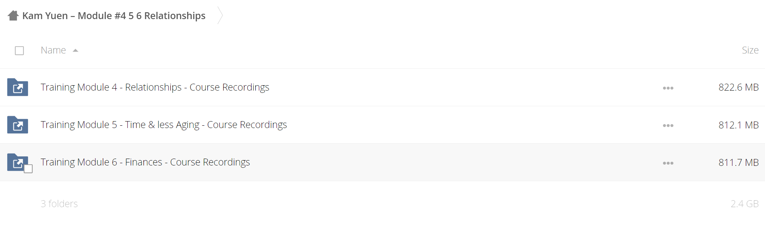This screenshot has height=227, width=765.
Task: Click the Module 5 shared folder icon
Action: pos(18,125)
